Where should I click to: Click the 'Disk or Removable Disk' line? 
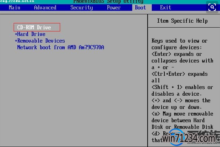coord(182,127)
